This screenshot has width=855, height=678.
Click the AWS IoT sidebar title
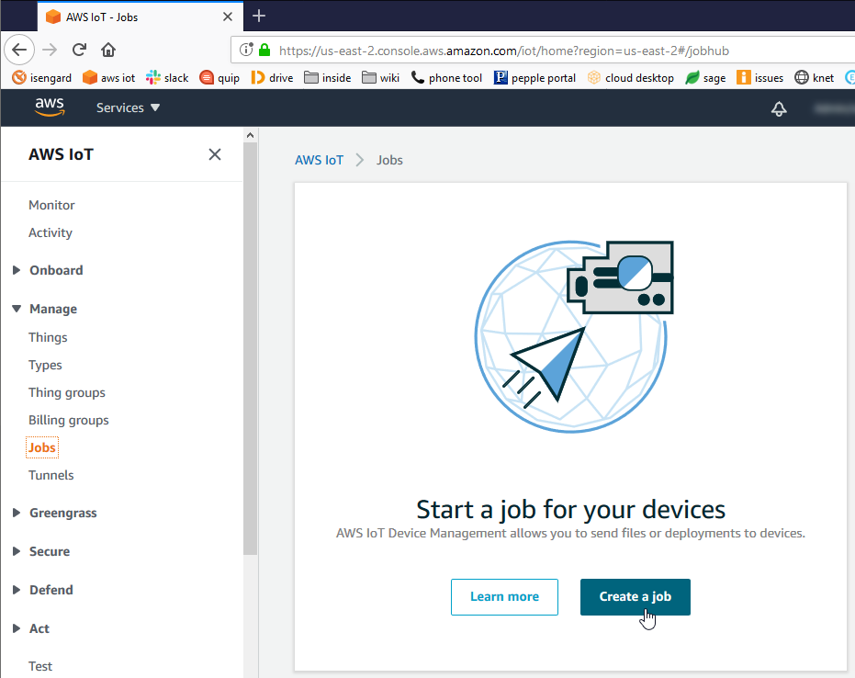[61, 154]
